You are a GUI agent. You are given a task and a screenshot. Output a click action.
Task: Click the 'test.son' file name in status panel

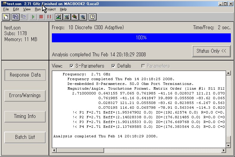tap(12, 28)
